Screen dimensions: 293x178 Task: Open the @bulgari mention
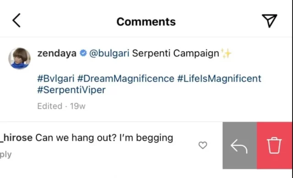click(109, 53)
